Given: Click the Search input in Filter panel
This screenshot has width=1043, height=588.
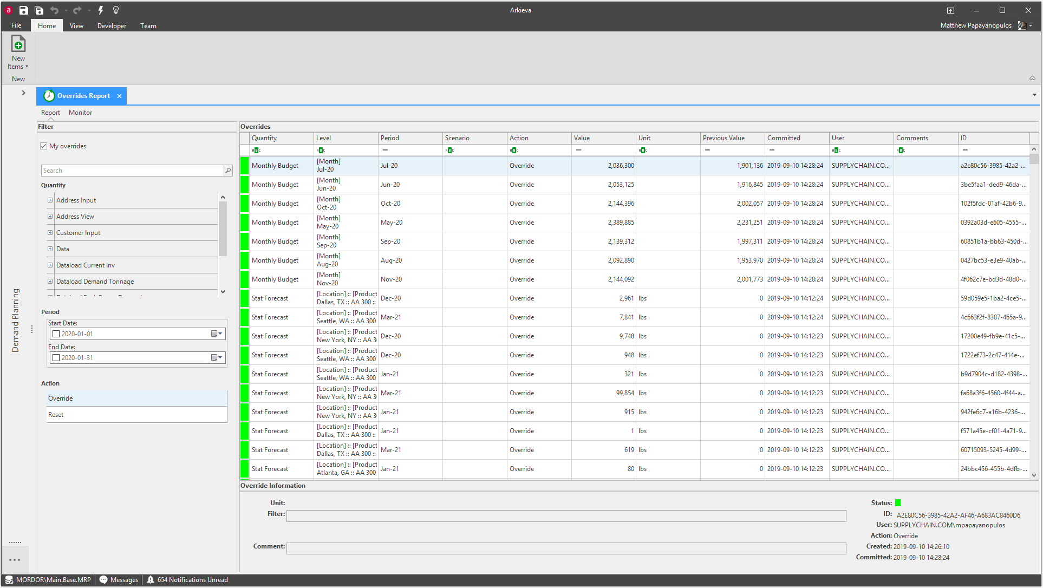Looking at the screenshot, I should [x=132, y=171].
